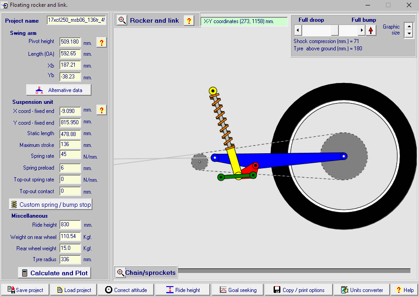
Task: Load a project file
Action: (x=74, y=290)
